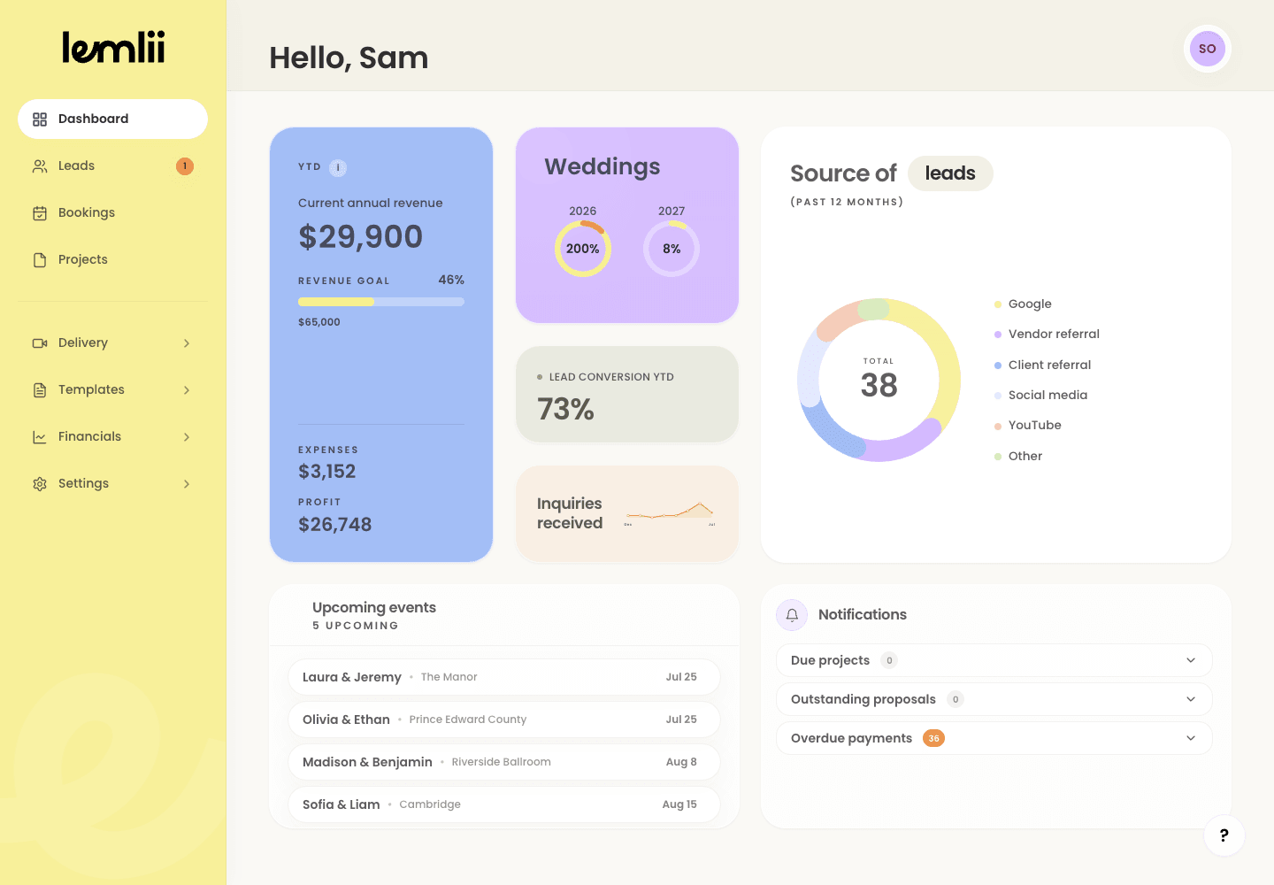Click the Templates document icon
Image resolution: width=1274 pixels, height=885 pixels.
(40, 390)
